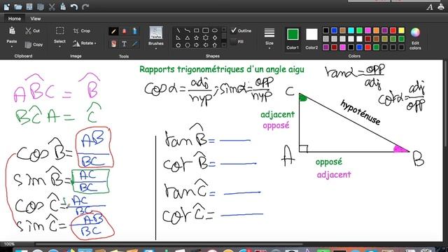Click Cut in the Clipboard group
This screenshot has height=252, width=448.
click(x=33, y=31)
